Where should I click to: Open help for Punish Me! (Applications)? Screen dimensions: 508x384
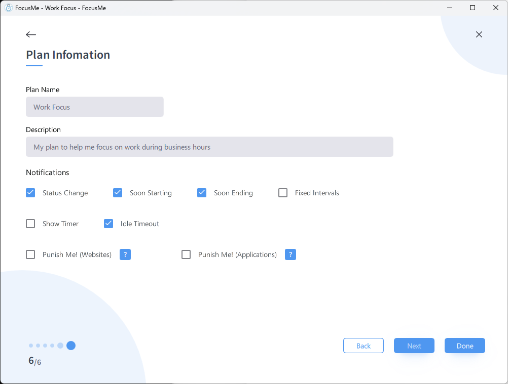point(291,254)
